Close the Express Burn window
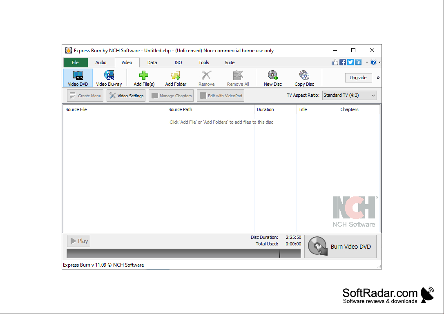This screenshot has height=314, width=444. (372, 50)
